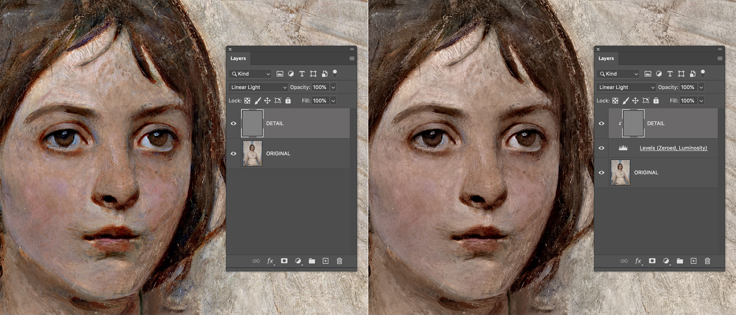The image size is (736, 315).
Task: Create adjustment layer in left panel
Action: coord(298,261)
